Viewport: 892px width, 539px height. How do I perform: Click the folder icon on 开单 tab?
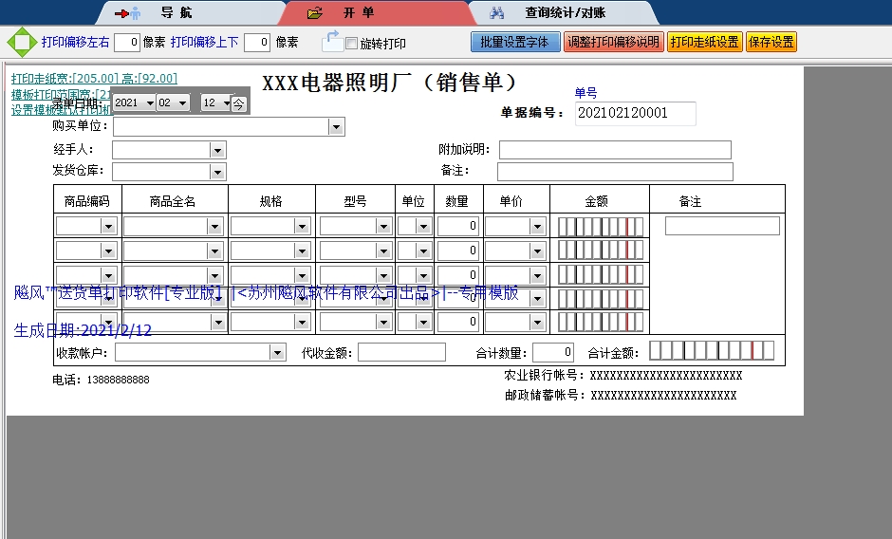315,13
